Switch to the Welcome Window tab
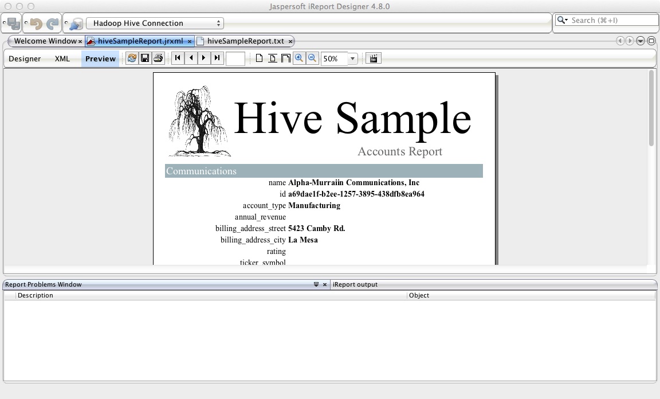660x399 pixels. pyautogui.click(x=45, y=41)
